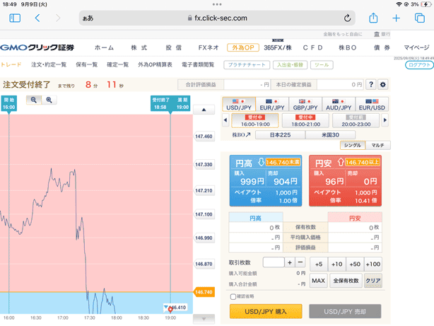The width and height of the screenshot is (434, 326).
Task: Toggle the 確認省略 checkbox
Action: [x=234, y=296]
